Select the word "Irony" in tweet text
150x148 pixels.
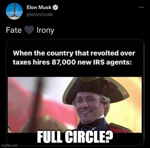[x=46, y=30]
